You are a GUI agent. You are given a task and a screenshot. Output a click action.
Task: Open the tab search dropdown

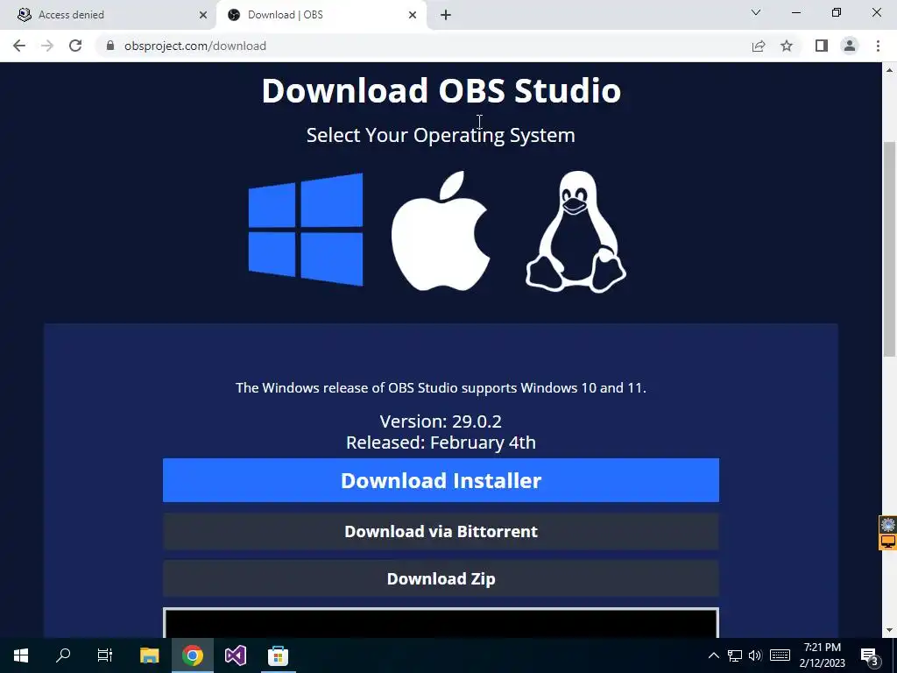pos(756,12)
